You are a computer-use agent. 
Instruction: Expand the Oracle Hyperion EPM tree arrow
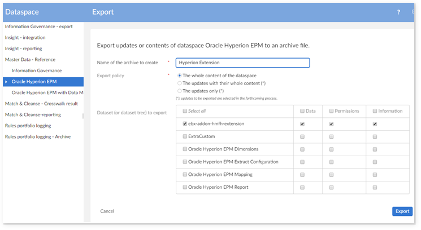[6, 81]
